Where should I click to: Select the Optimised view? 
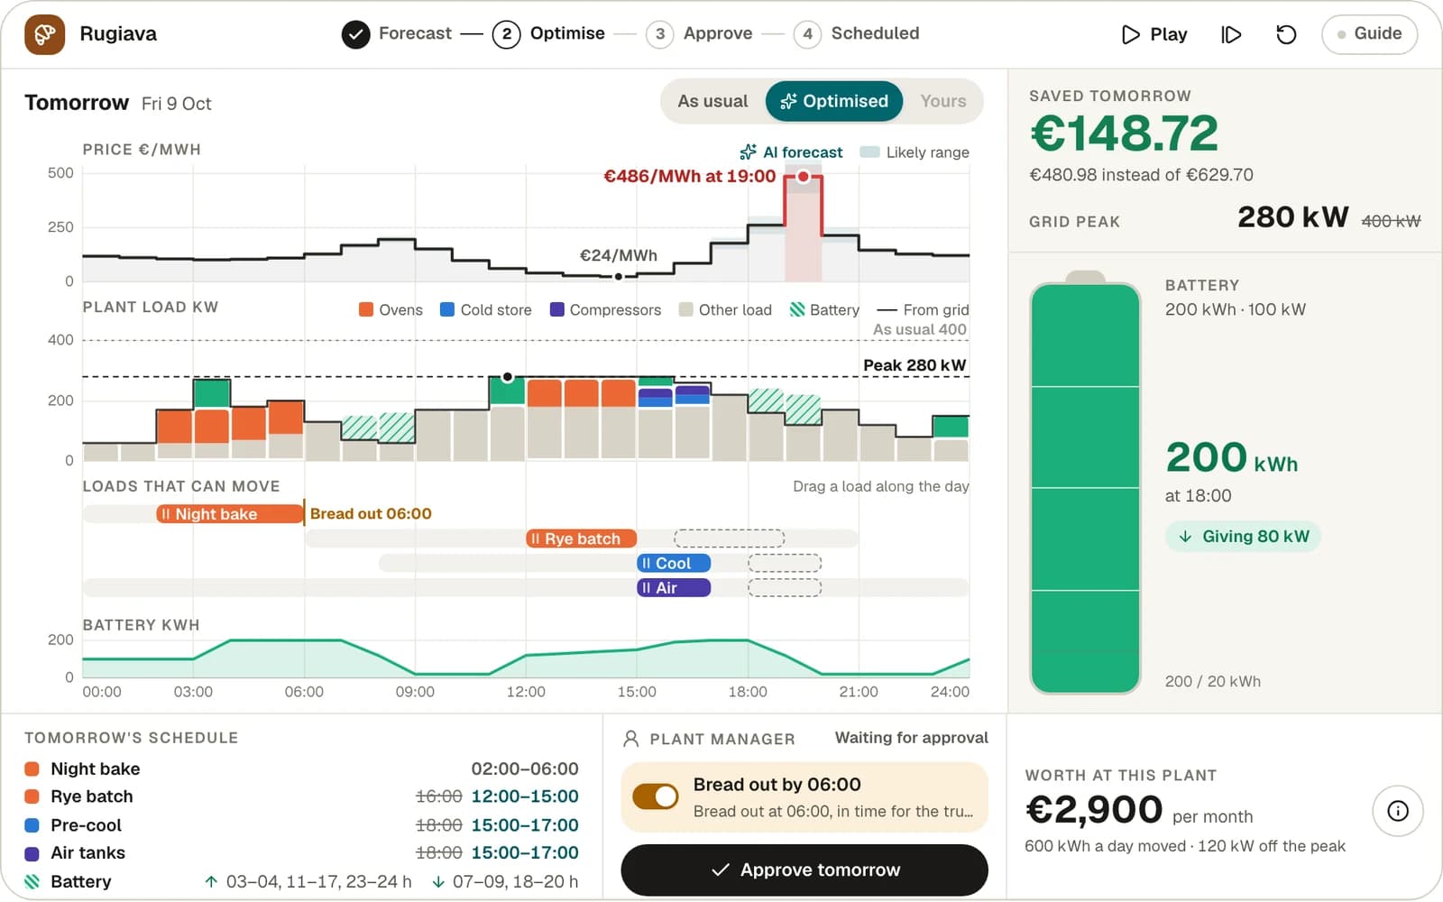(x=834, y=101)
